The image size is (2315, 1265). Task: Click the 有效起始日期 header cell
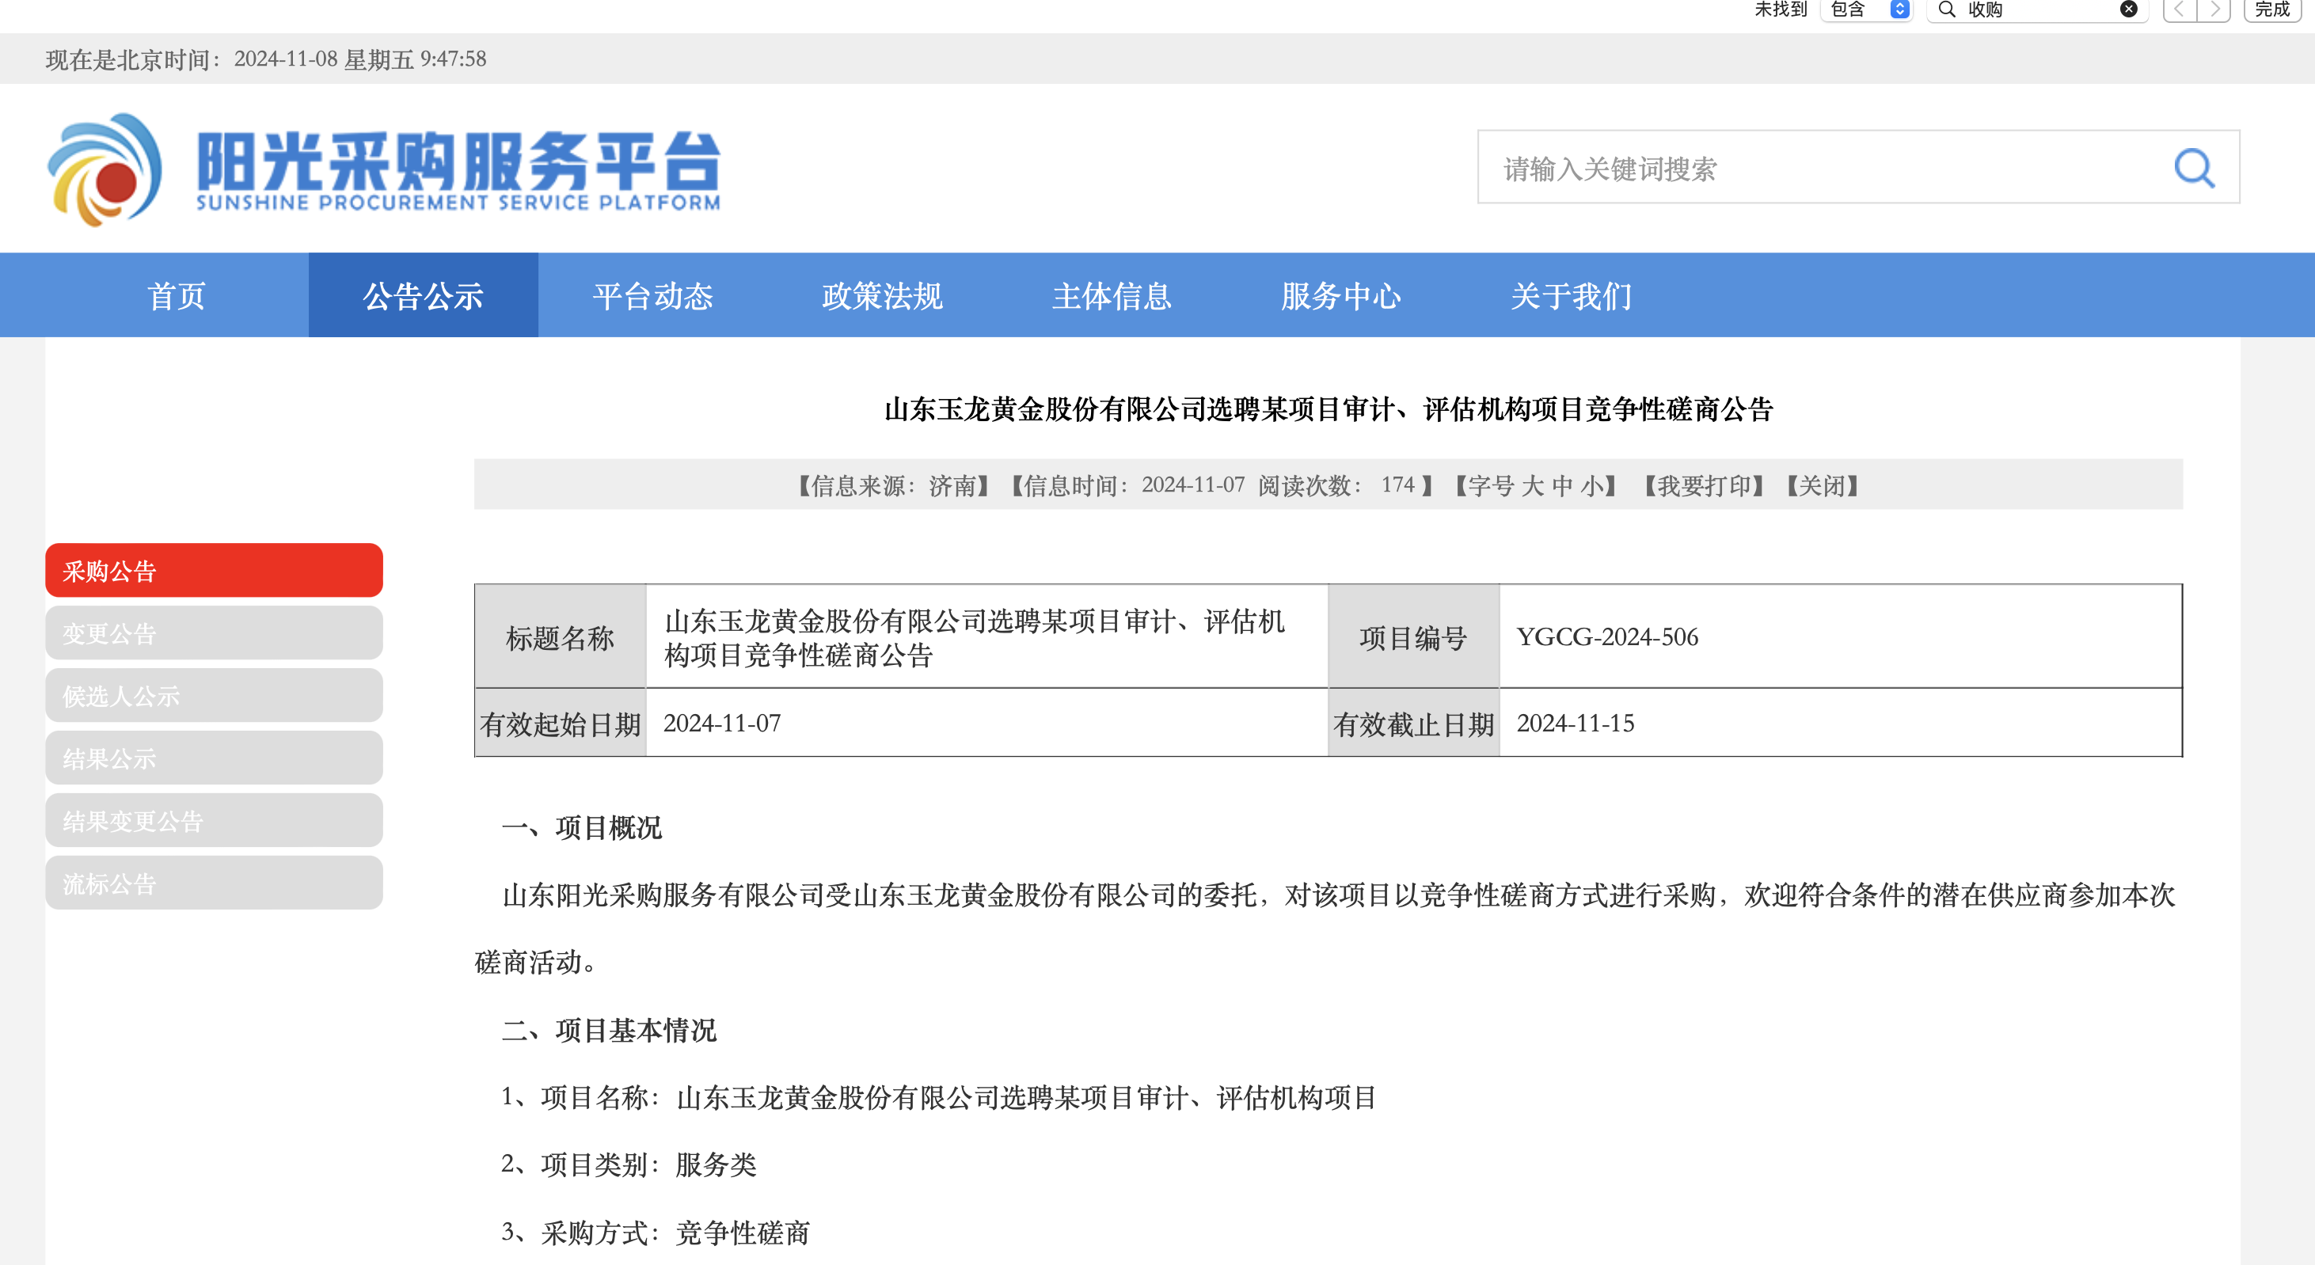pyautogui.click(x=560, y=724)
